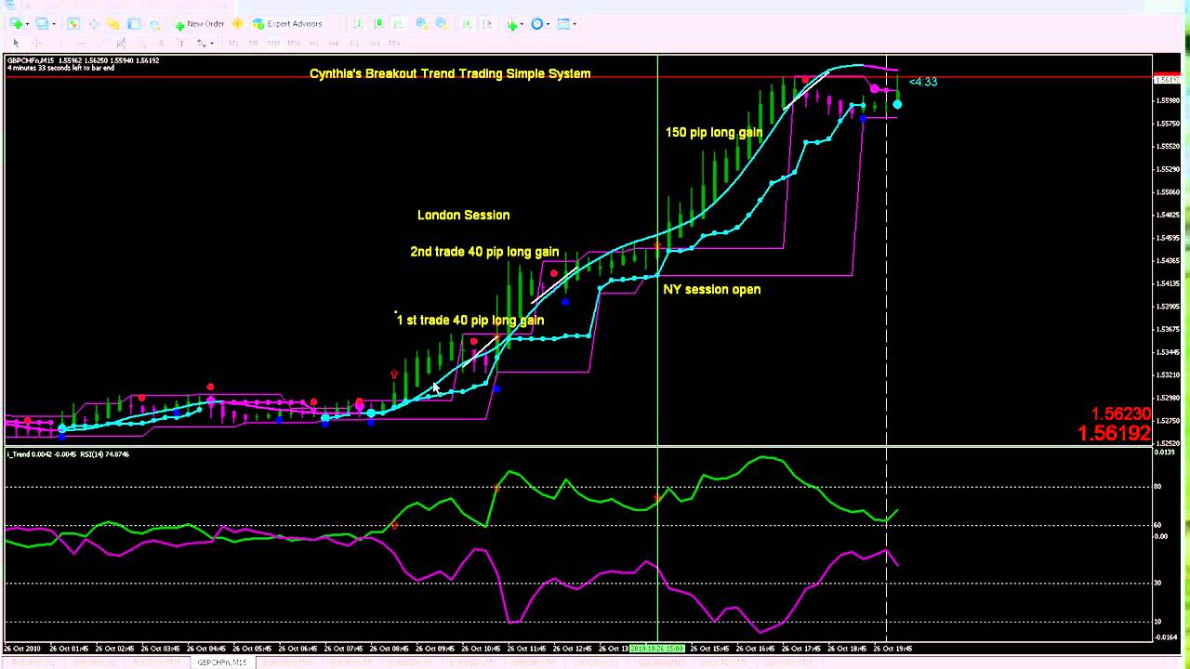Switch to M1 timeframe
This screenshot has height=669, width=1190.
(233, 43)
